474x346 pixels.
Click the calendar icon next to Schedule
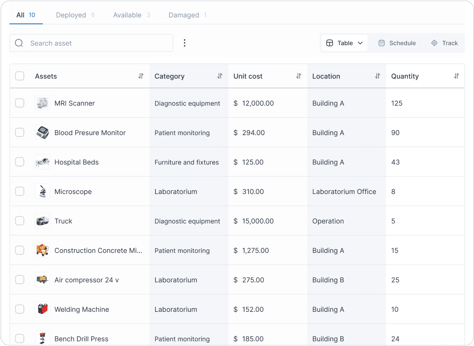pos(381,43)
